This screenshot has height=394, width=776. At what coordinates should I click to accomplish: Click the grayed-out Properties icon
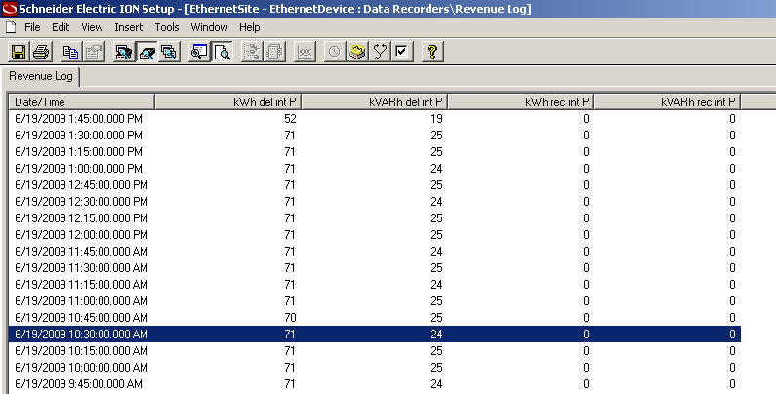(x=93, y=52)
